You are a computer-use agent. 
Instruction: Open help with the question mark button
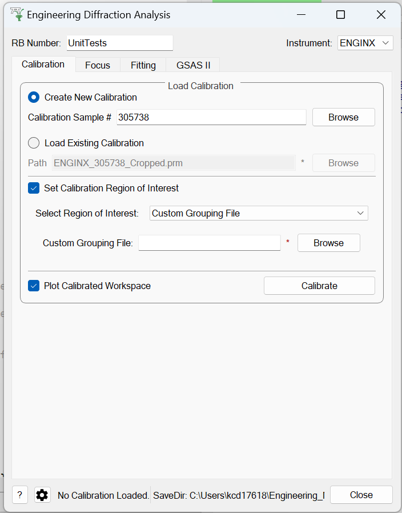20,495
